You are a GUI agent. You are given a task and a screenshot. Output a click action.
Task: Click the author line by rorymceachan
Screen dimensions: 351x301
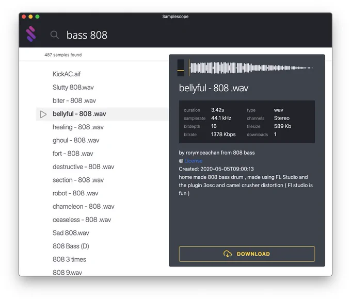pos(217,153)
